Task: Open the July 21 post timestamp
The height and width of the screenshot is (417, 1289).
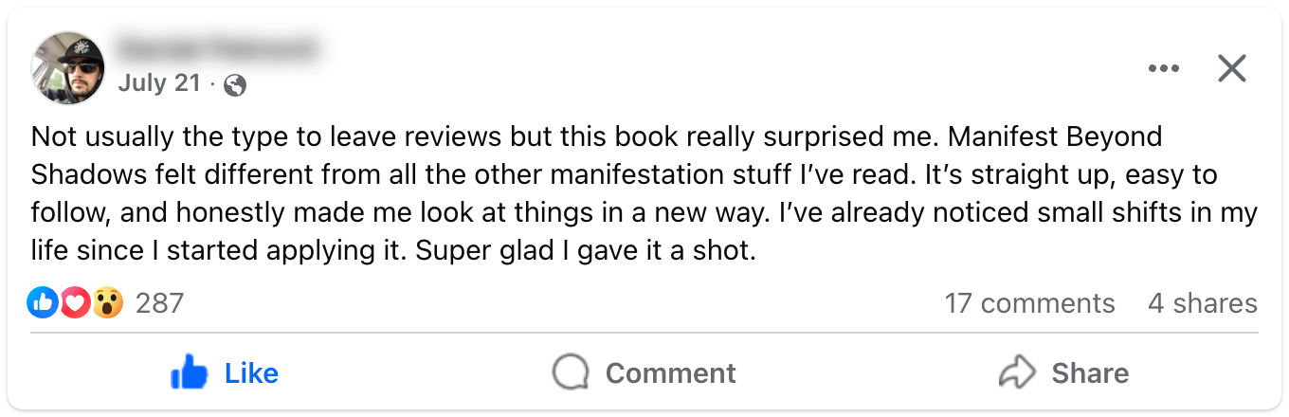Action: [x=159, y=83]
